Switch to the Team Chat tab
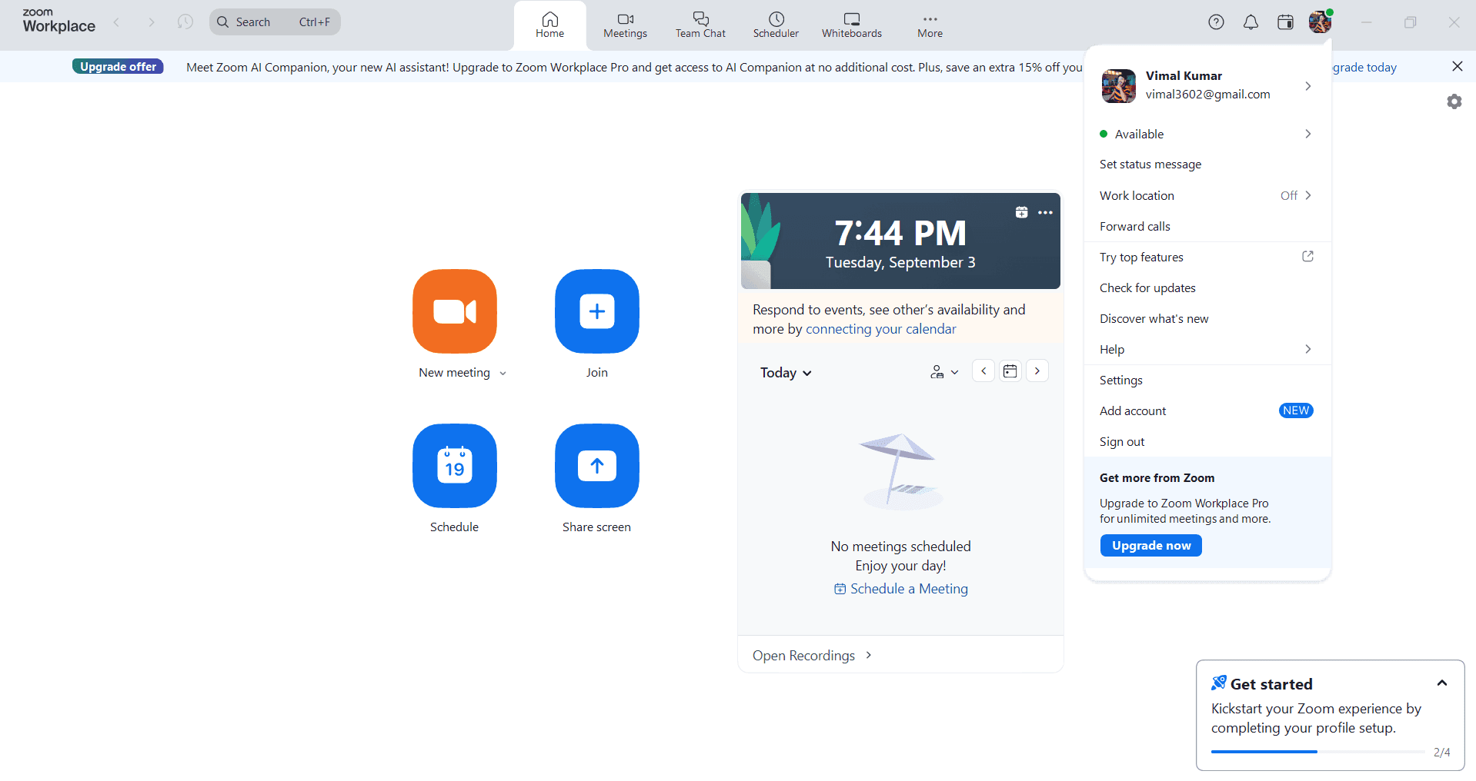This screenshot has height=781, width=1476. tap(700, 25)
